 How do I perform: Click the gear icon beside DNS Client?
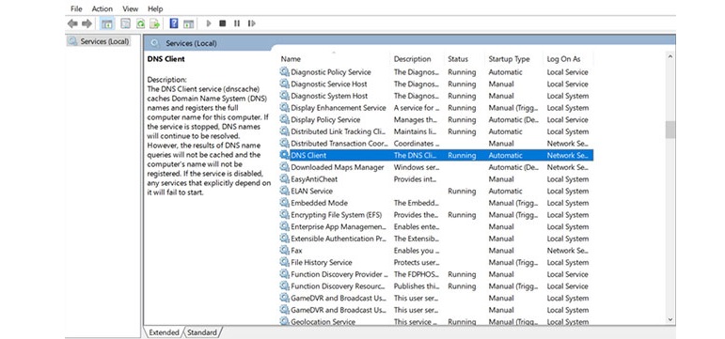click(284, 155)
